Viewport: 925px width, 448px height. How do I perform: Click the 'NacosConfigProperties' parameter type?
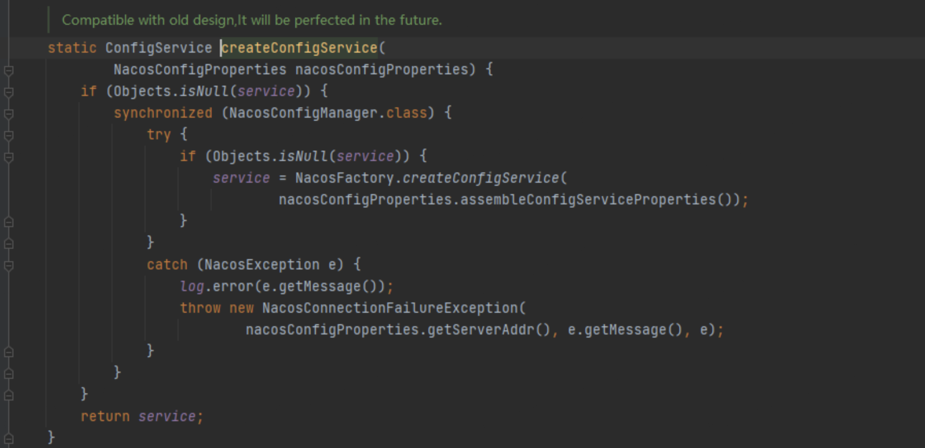coord(200,70)
